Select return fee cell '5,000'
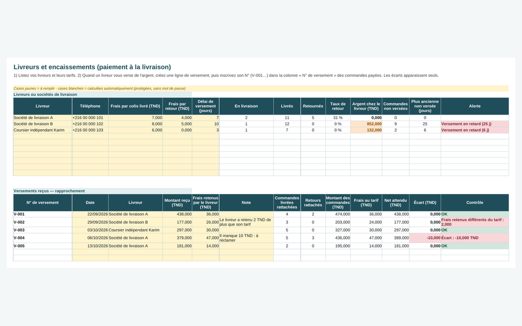Viewport: 522px width, 326px height. pos(177,124)
